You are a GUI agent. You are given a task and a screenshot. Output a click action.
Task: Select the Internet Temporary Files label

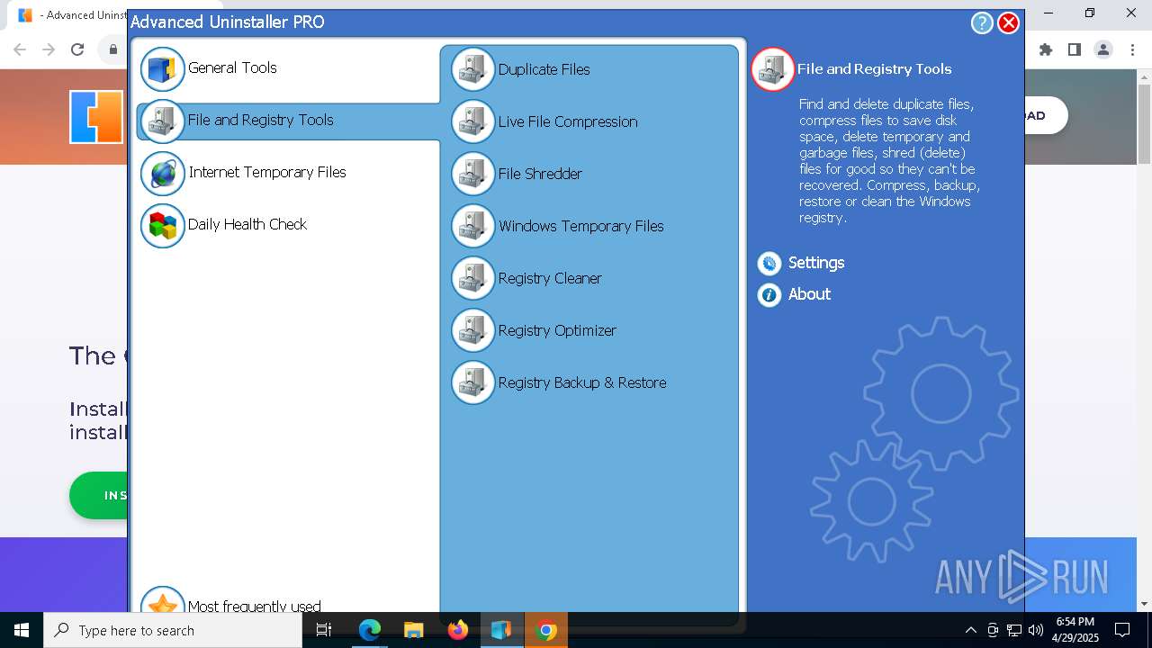click(267, 172)
